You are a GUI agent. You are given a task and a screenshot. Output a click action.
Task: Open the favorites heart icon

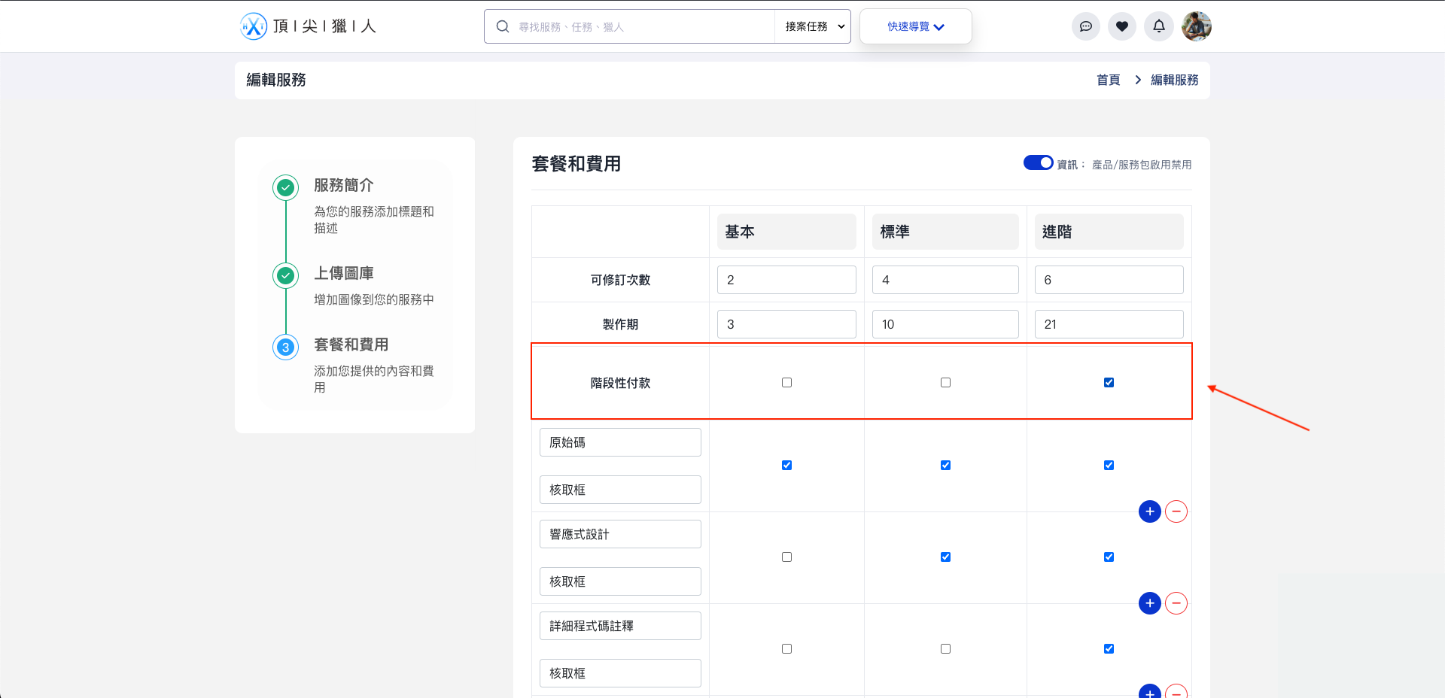tap(1121, 26)
